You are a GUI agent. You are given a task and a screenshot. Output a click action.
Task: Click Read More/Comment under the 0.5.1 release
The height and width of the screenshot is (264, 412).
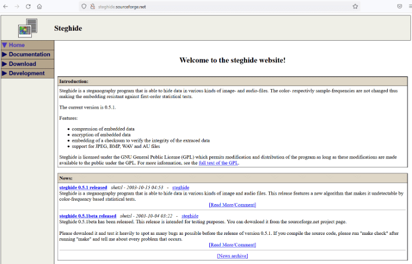[232, 205]
